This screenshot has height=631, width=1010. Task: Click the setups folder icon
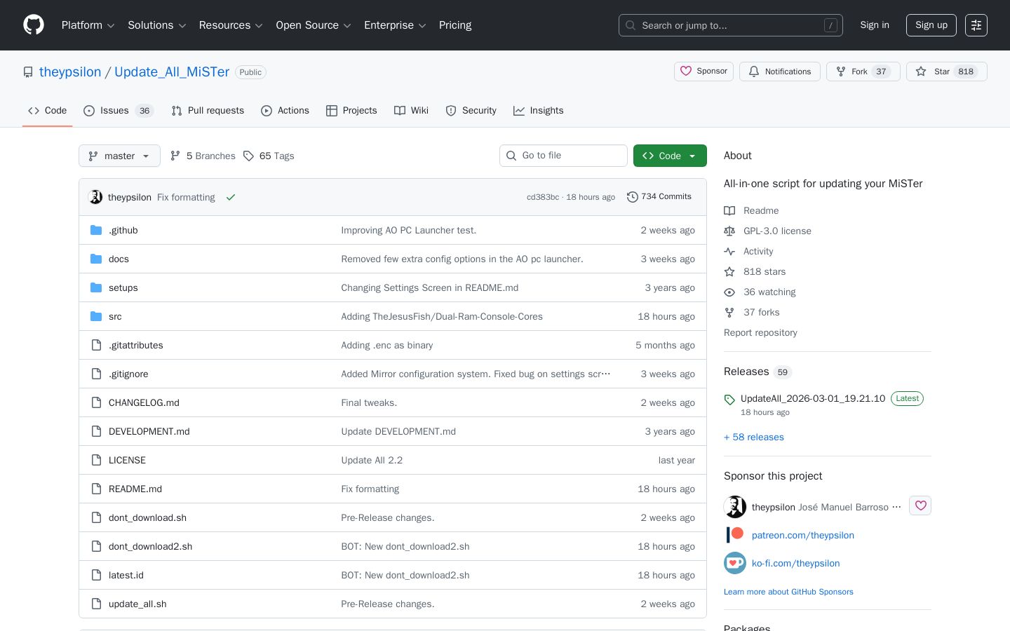pos(96,287)
